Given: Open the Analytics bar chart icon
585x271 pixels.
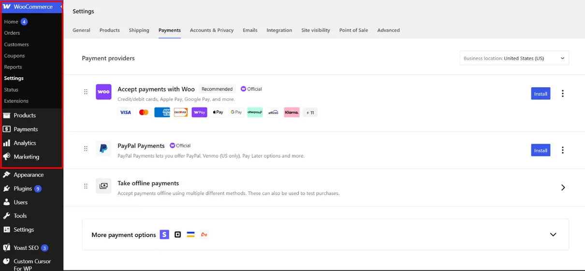Looking at the screenshot, I should (7, 143).
